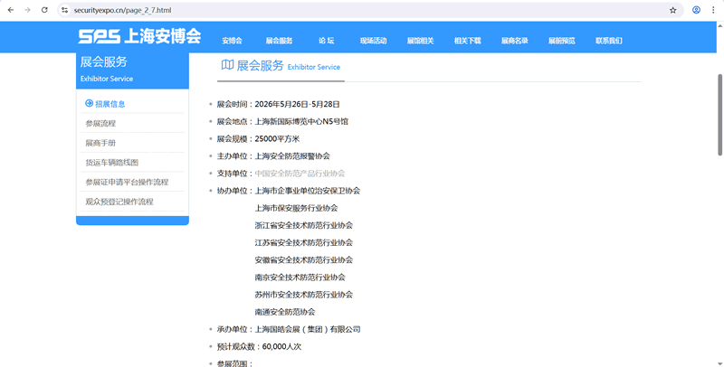Click the browser forward arrow

[x=27, y=10]
